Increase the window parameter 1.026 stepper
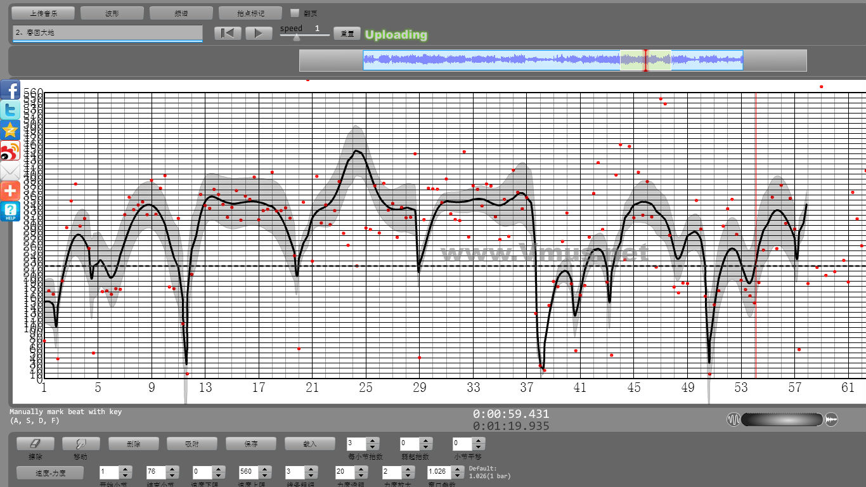This screenshot has height=487, width=866. [458, 469]
